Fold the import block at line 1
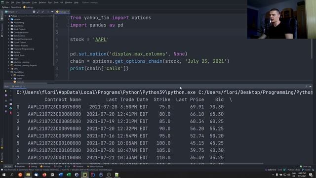Viewport: 316px width, 178px height. click(68, 18)
